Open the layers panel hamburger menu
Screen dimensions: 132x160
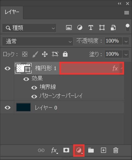(126, 13)
